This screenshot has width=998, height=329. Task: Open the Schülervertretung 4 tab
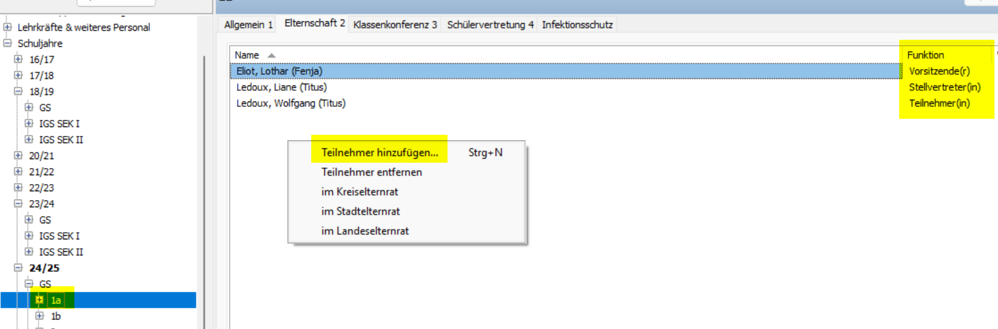(x=490, y=24)
